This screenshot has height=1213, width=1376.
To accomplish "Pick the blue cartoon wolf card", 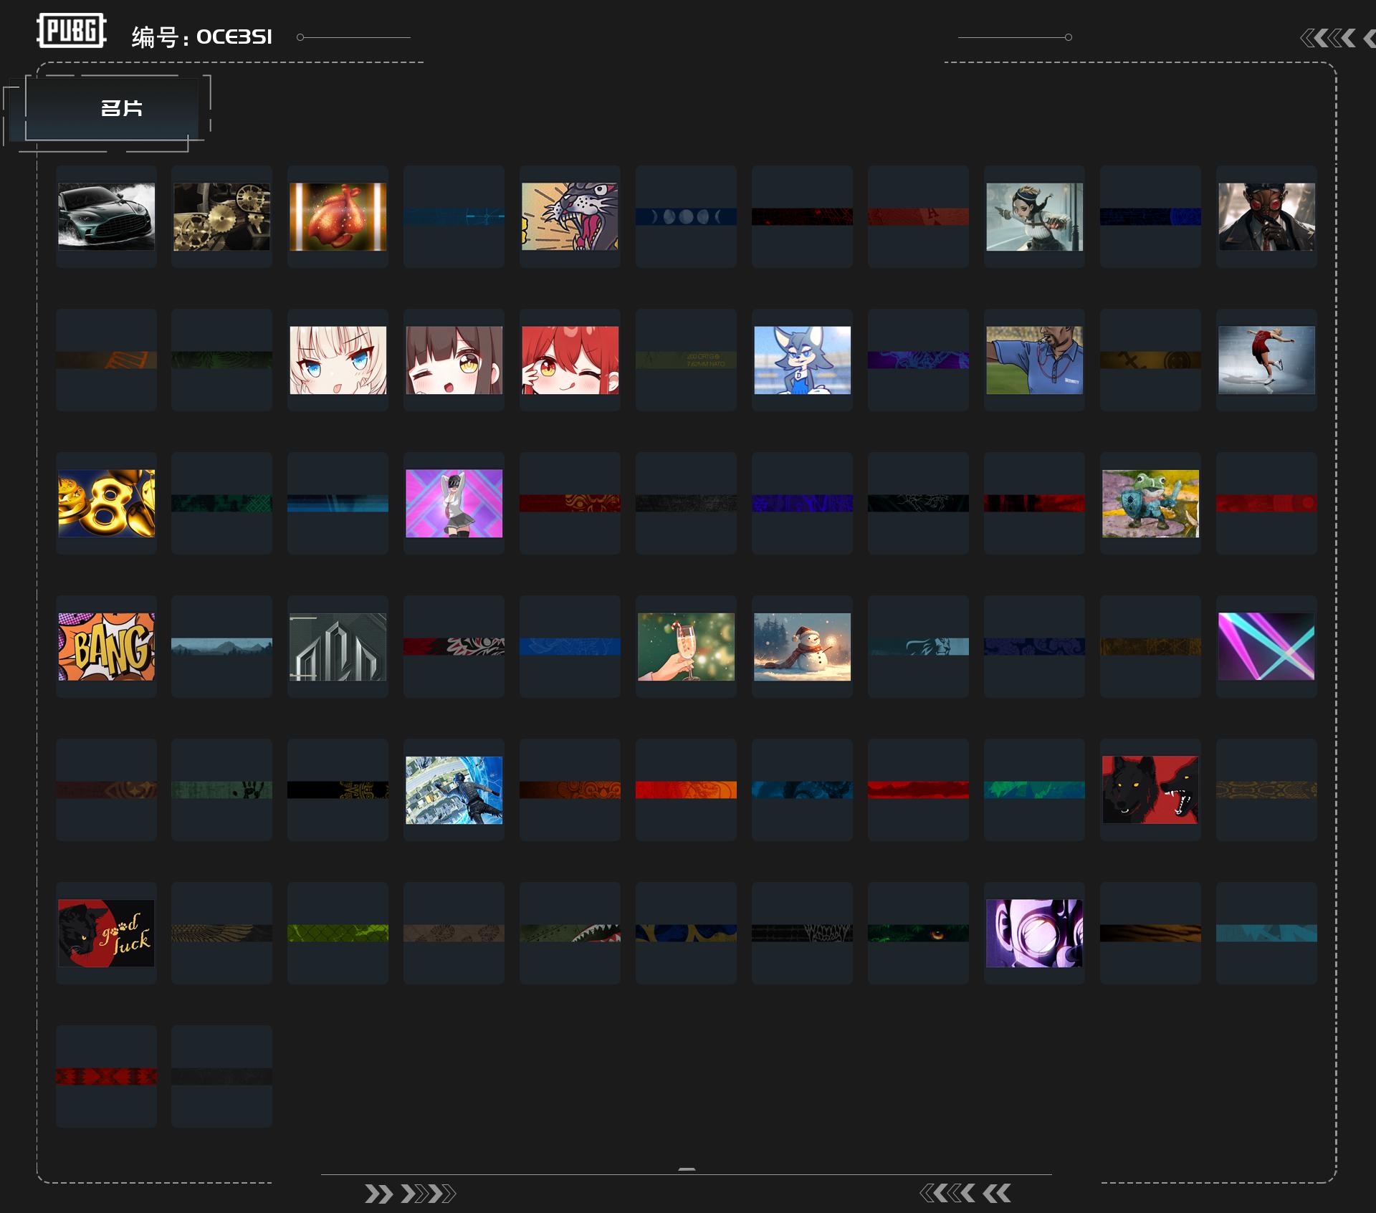I will tap(802, 360).
